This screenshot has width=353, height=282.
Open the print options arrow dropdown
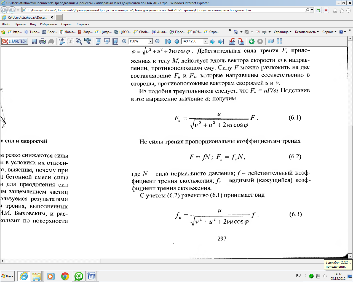(269, 32)
